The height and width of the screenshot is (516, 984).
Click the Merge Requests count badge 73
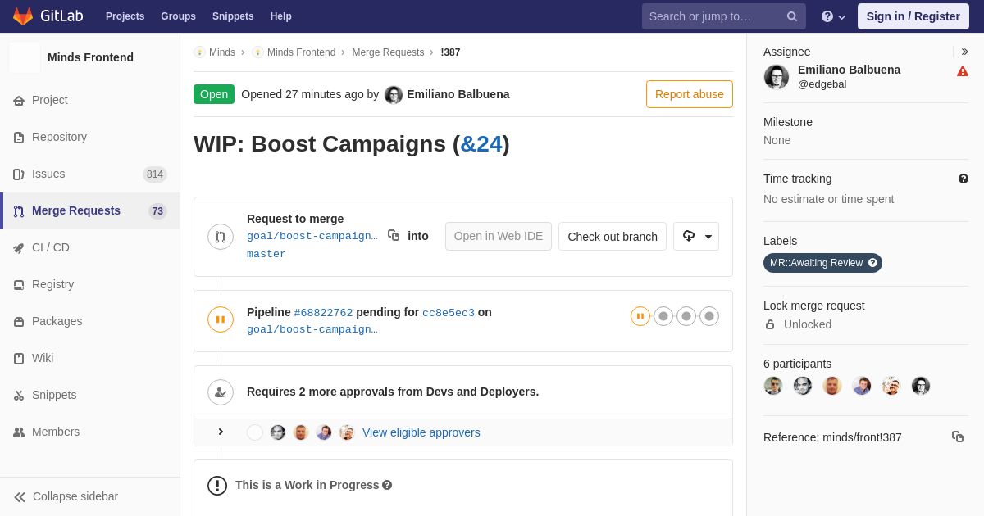[157, 211]
